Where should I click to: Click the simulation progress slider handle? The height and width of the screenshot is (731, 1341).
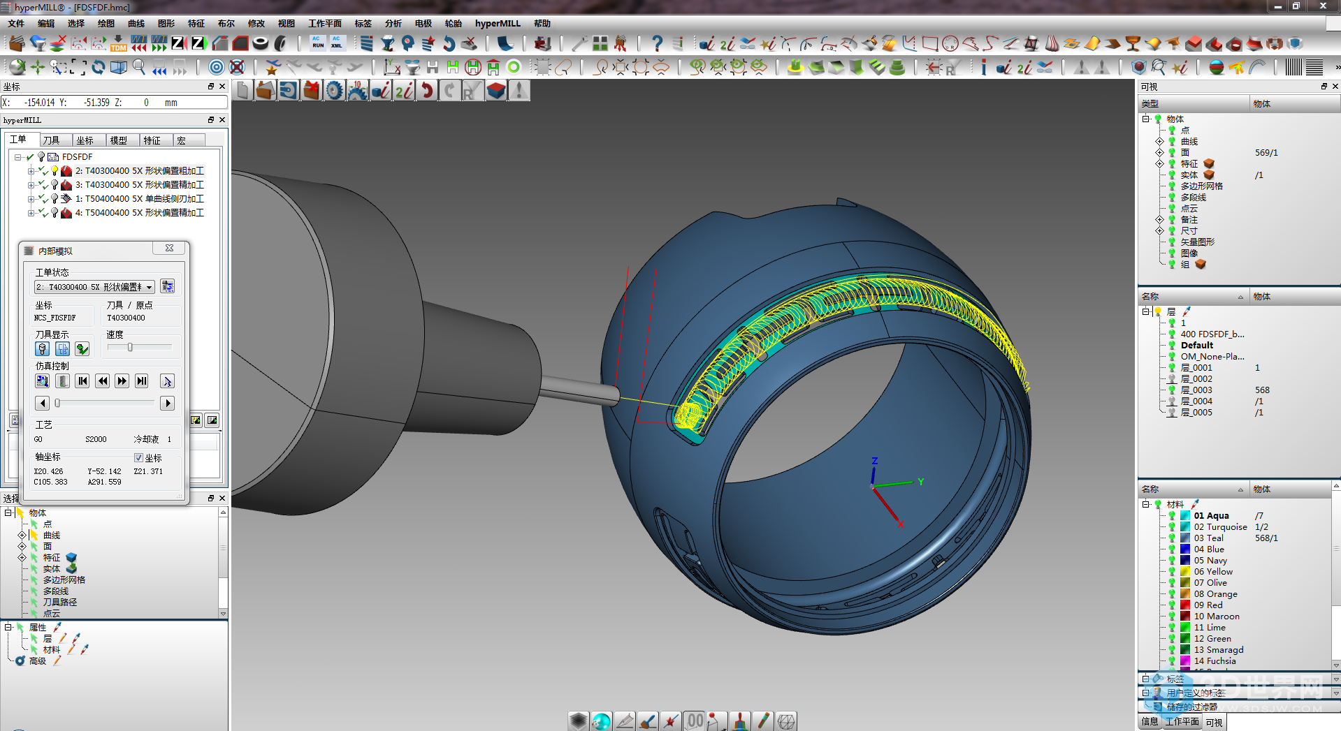pyautogui.click(x=57, y=403)
